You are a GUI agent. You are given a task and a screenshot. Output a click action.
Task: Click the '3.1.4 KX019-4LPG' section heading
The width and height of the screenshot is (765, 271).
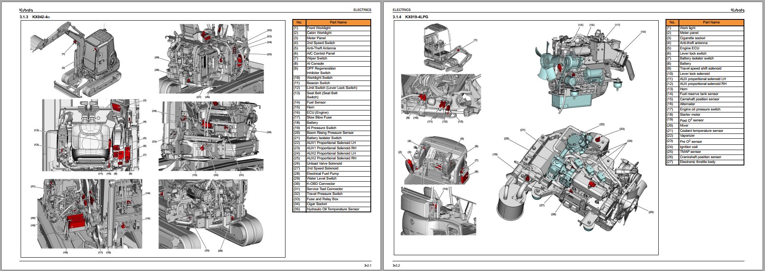point(410,17)
